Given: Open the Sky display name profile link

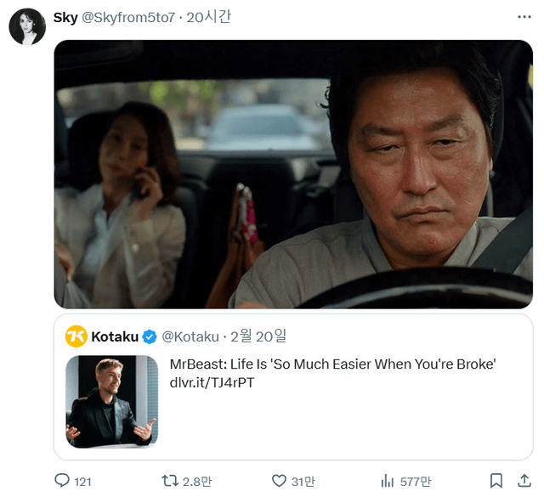Looking at the screenshot, I should point(65,17).
